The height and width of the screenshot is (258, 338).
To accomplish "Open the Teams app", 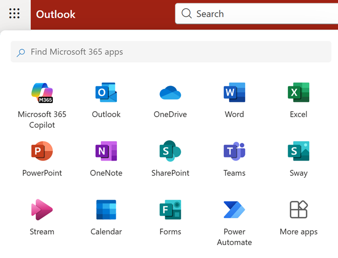I will [x=234, y=152].
